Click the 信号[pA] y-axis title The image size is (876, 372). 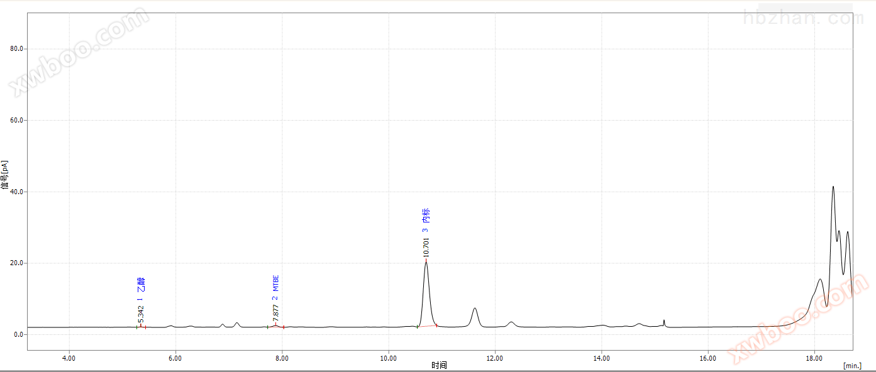[5, 175]
